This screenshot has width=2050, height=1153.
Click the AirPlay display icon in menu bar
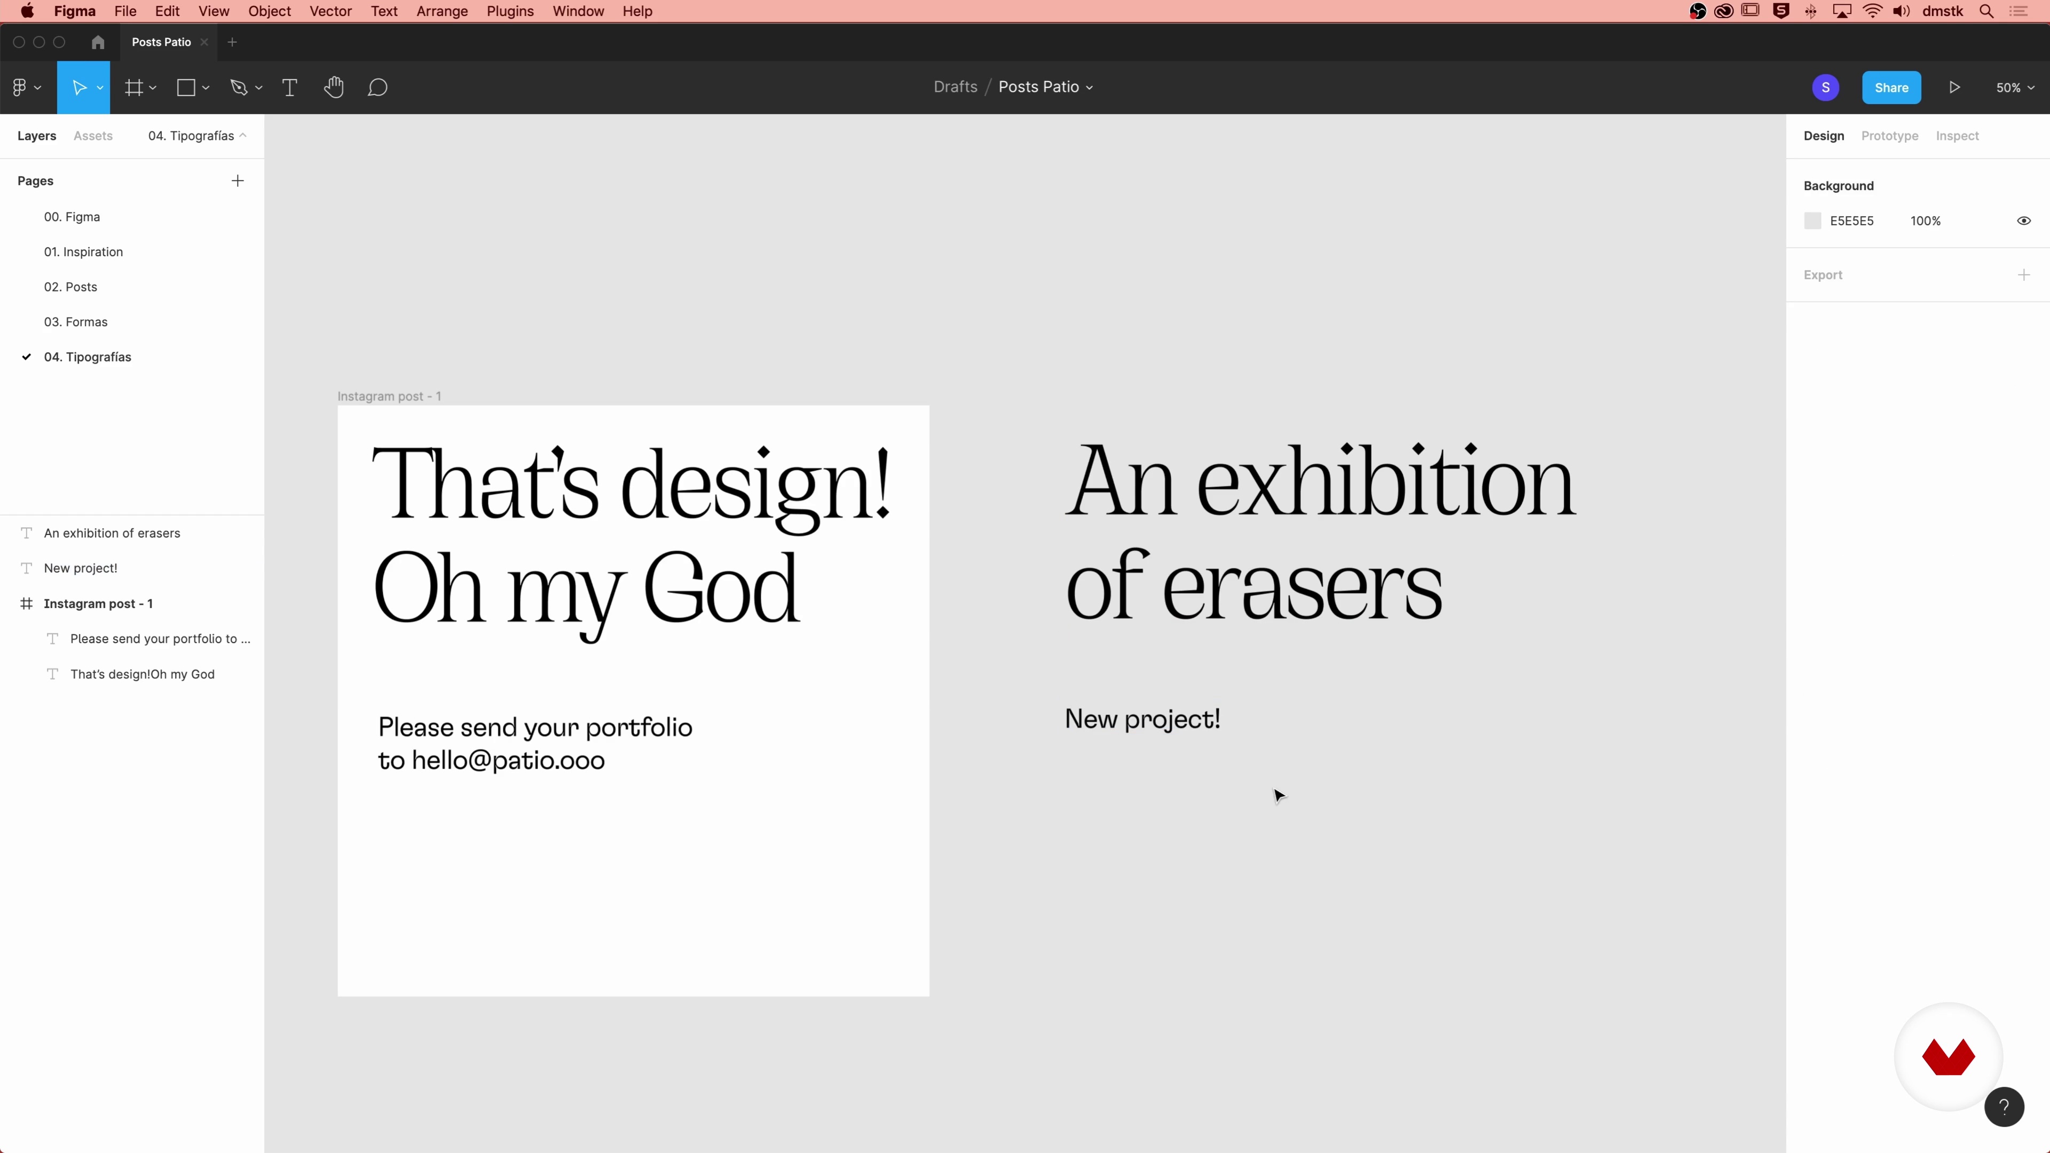coord(1841,11)
